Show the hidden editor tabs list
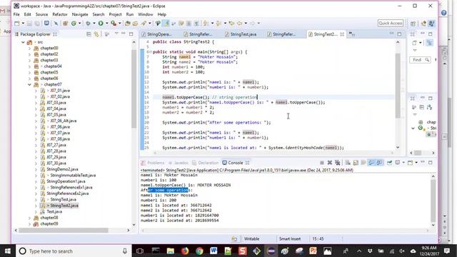 pos(352,34)
